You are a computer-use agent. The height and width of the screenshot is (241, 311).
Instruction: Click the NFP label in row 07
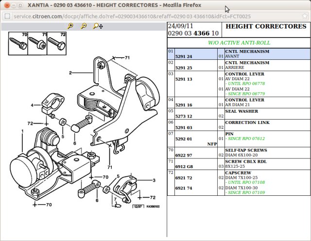point(212,144)
